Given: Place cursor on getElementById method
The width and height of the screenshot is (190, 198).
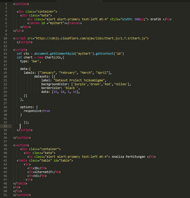Looking at the screenshot, I should pos(62,54).
